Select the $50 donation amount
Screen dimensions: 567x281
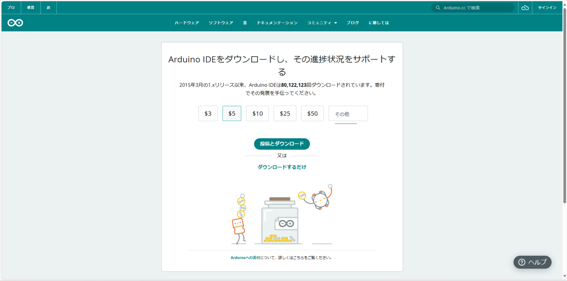[312, 113]
